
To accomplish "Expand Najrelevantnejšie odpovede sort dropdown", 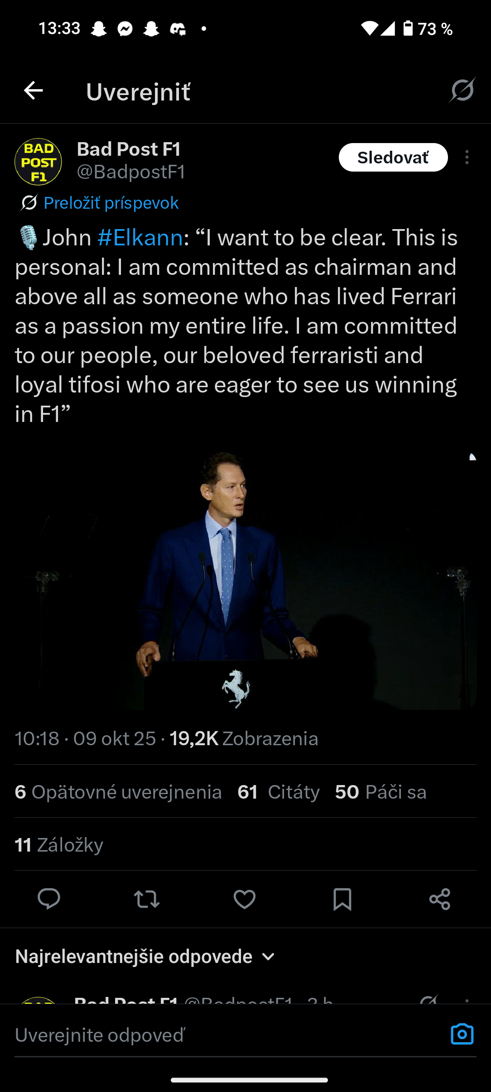I will (145, 957).
